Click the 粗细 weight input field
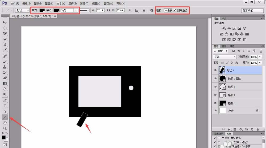Screen dimensions: 266x148 point(168,10)
